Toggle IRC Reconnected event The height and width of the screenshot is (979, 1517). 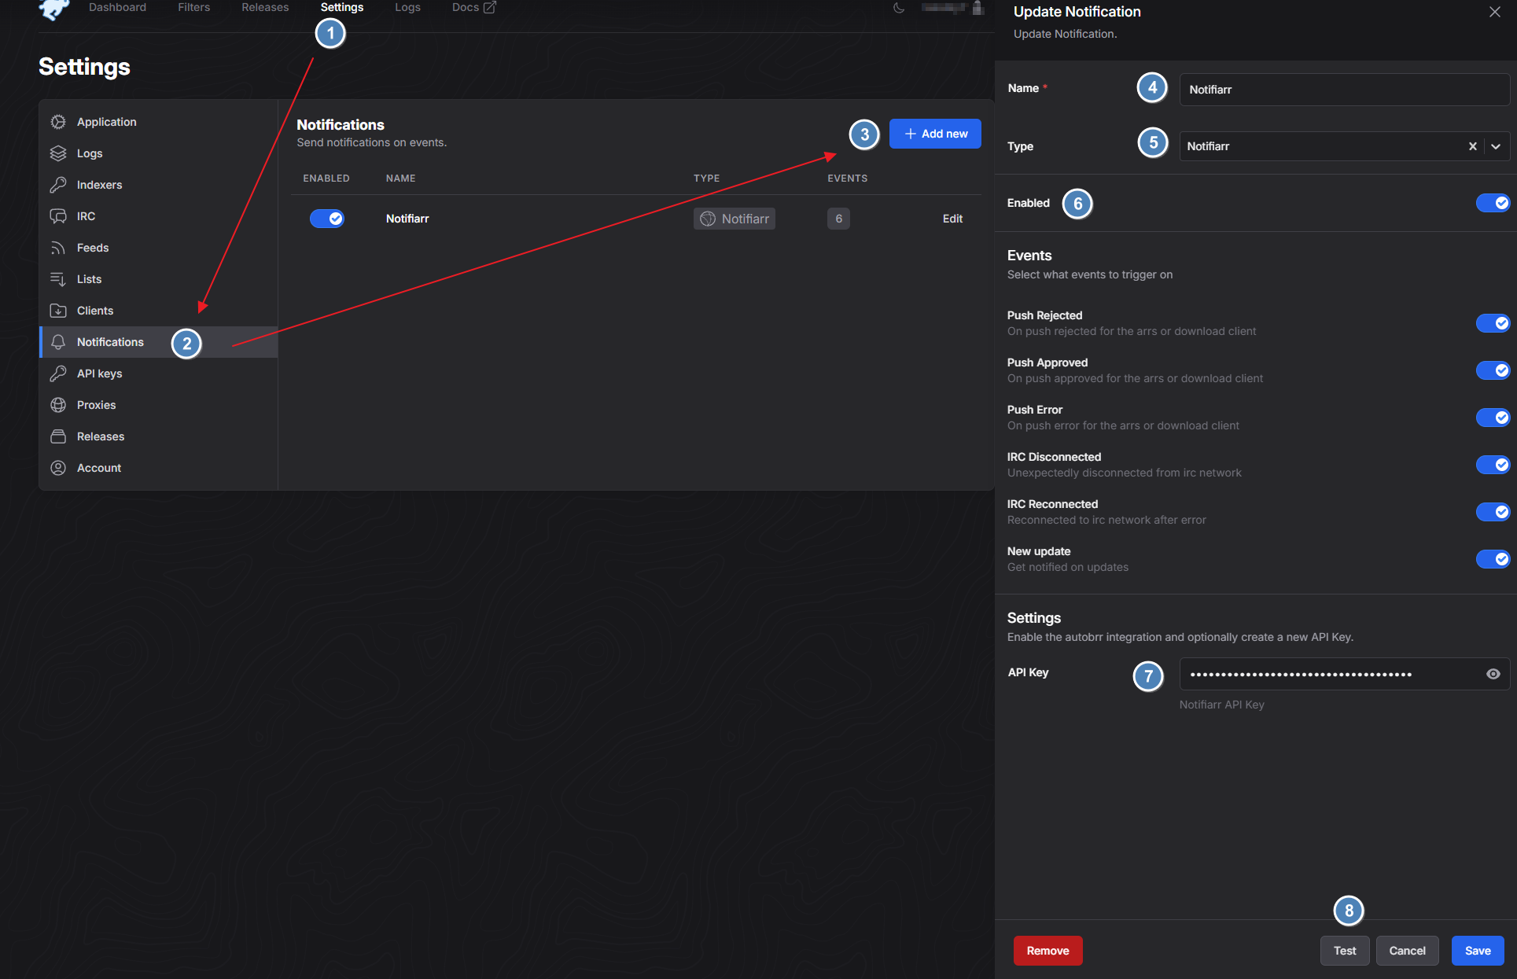coord(1493,512)
